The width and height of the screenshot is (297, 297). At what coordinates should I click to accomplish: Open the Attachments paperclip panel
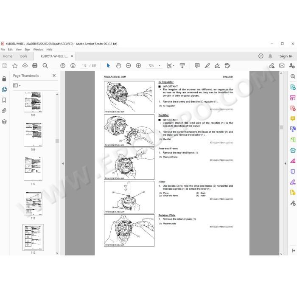(x=4, y=111)
